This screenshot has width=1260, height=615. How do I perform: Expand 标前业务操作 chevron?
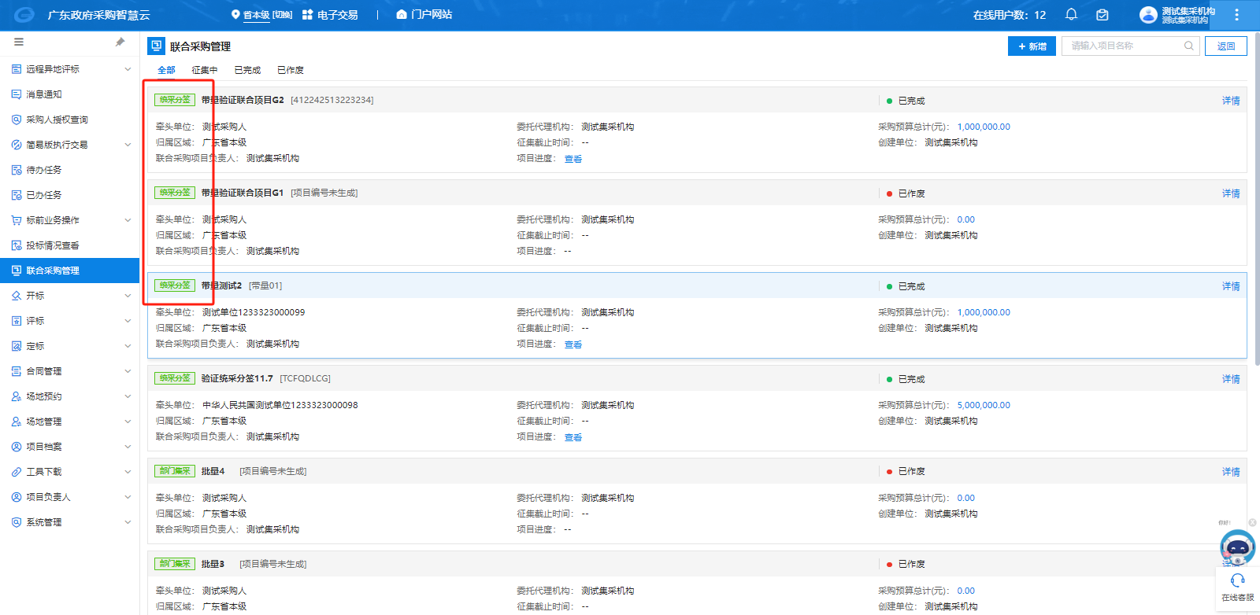128,220
